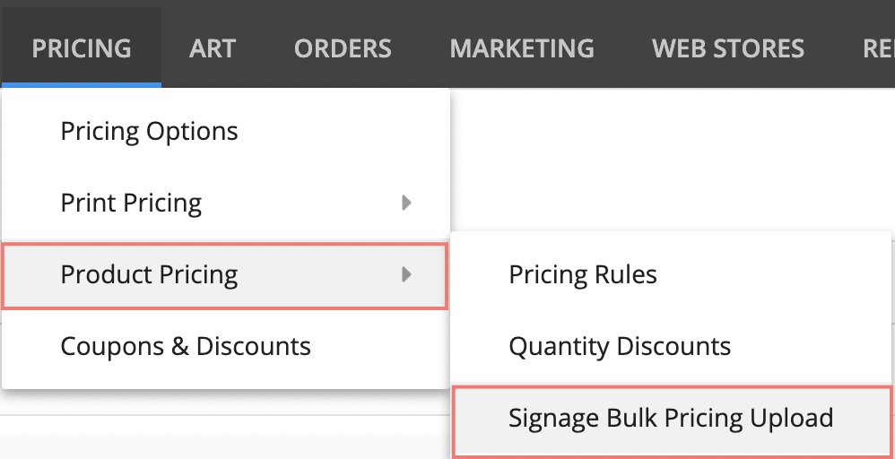This screenshot has width=895, height=459.
Task: Expand the Print Pricing submenu arrow
Action: click(x=406, y=203)
